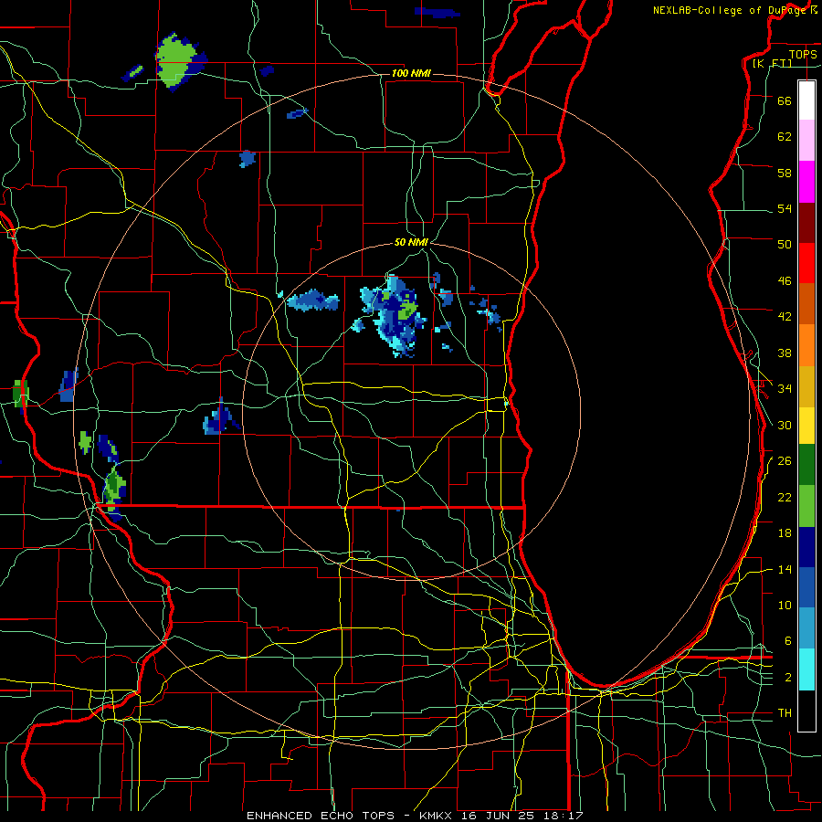Click the "14" legend value
Image resolution: width=822 pixels, height=822 pixels.
click(x=785, y=570)
